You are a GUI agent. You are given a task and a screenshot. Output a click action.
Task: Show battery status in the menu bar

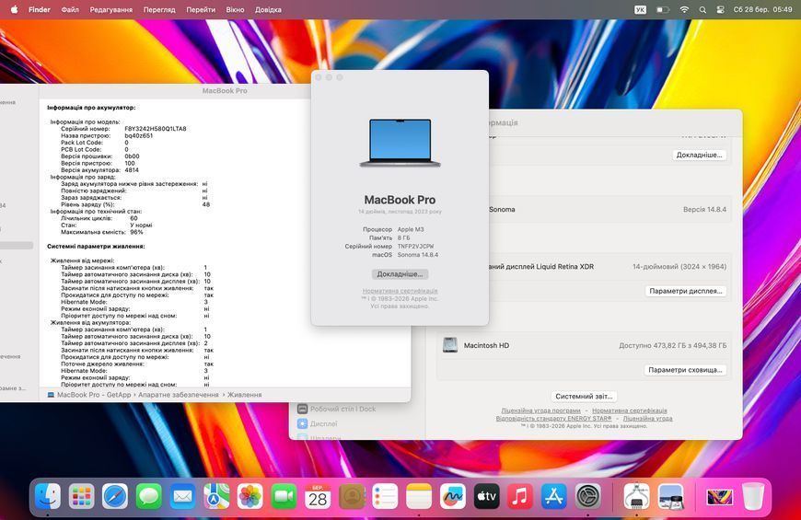click(x=663, y=9)
